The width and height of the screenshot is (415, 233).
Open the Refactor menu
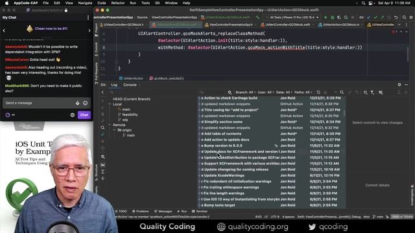point(118,3)
